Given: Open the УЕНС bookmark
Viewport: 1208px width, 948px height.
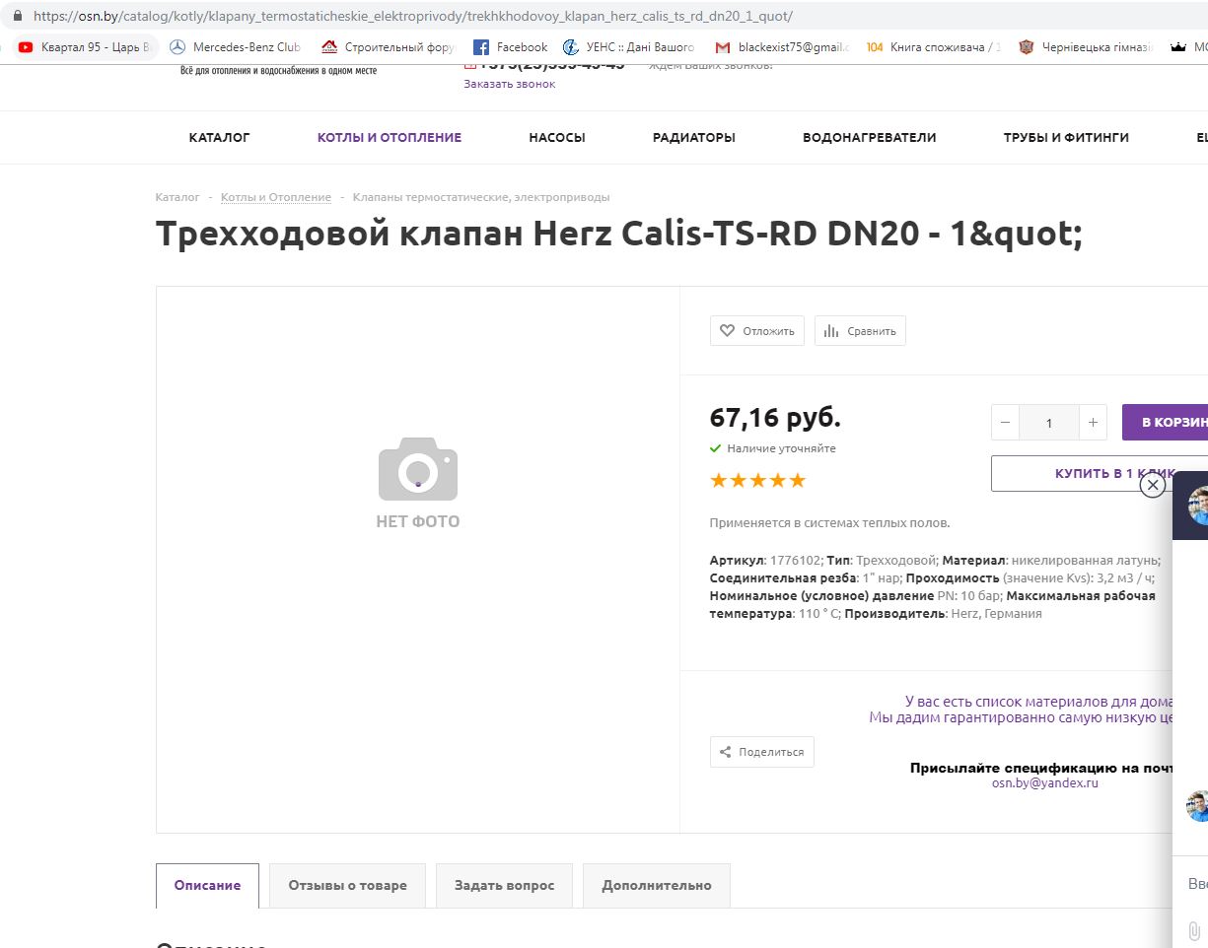Looking at the screenshot, I should (x=629, y=46).
